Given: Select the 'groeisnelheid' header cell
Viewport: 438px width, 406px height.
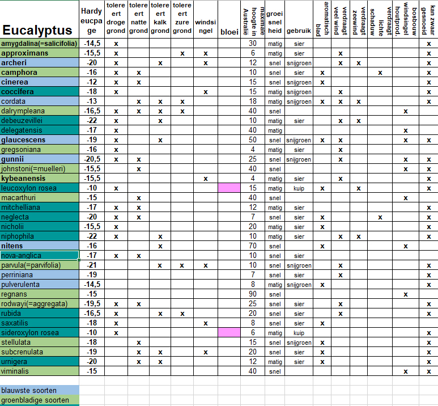Looking at the screenshot, I should click(275, 19).
